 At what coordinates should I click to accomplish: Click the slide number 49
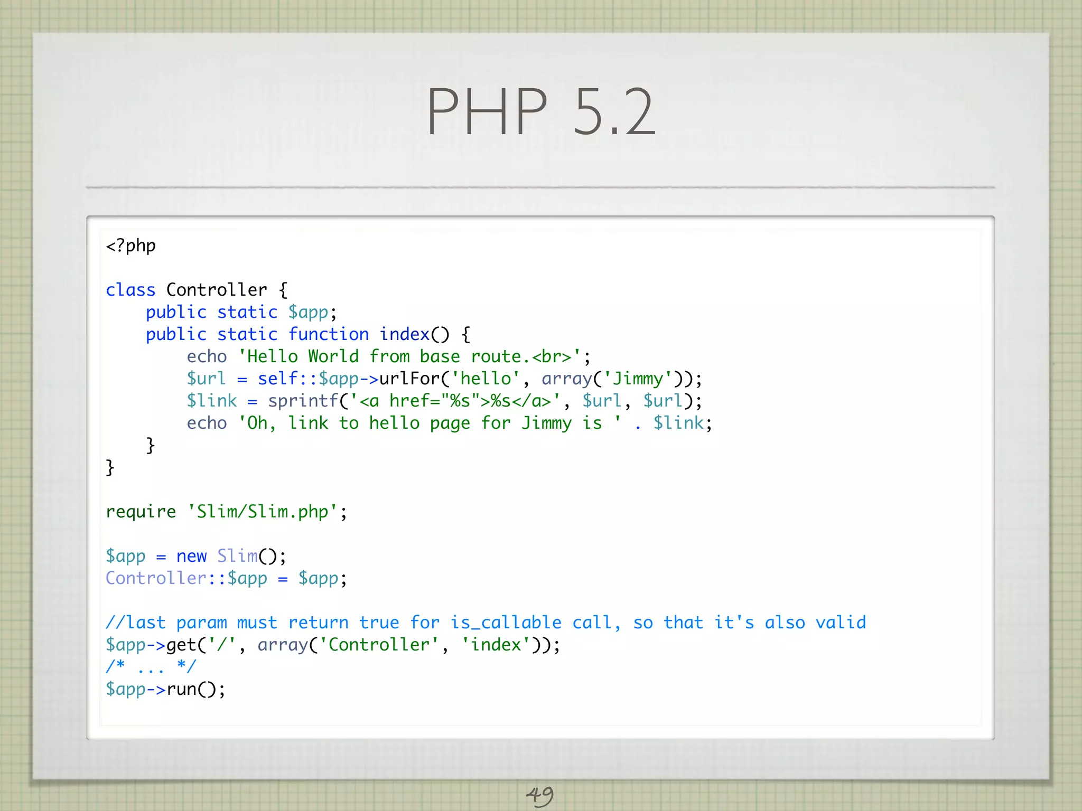[540, 796]
